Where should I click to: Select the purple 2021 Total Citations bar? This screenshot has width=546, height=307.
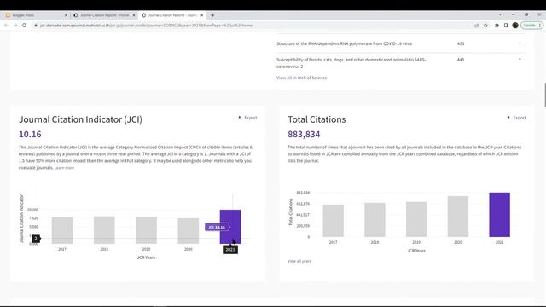[x=500, y=215]
